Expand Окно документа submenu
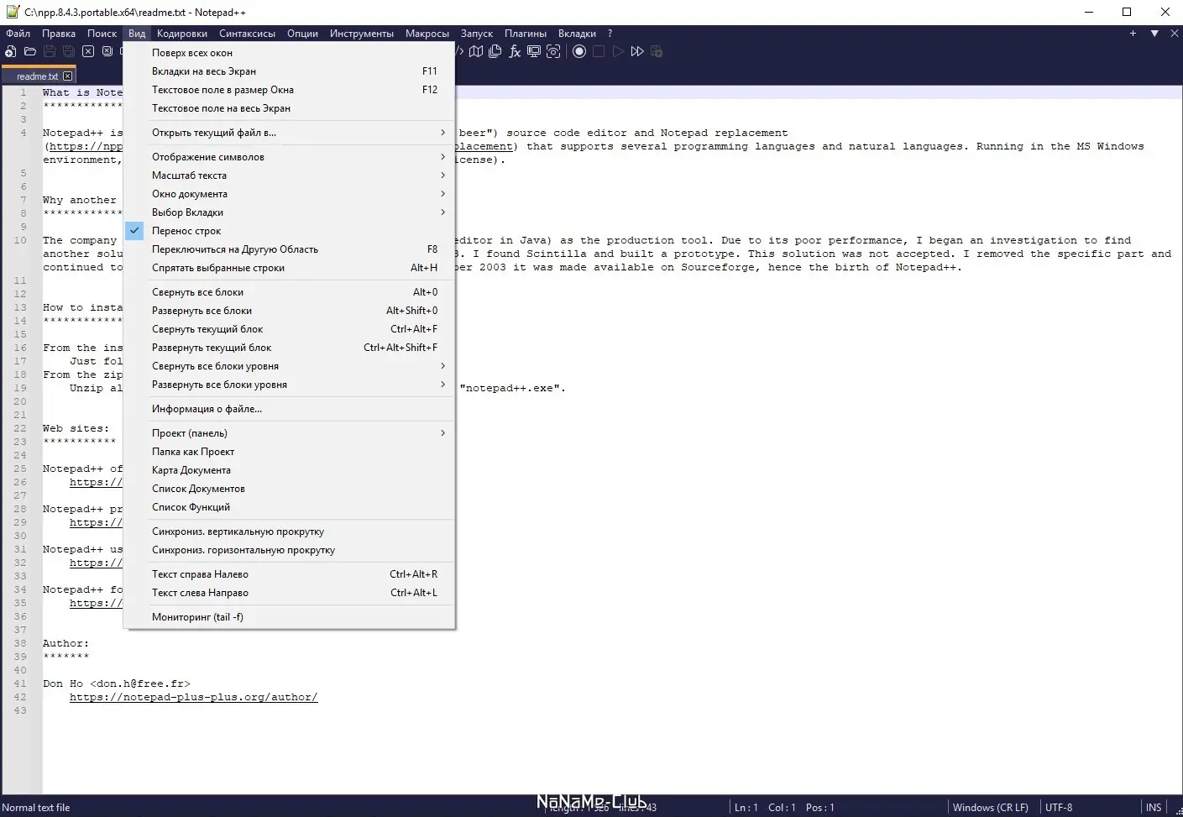Image resolution: width=1183 pixels, height=817 pixels. [289, 194]
